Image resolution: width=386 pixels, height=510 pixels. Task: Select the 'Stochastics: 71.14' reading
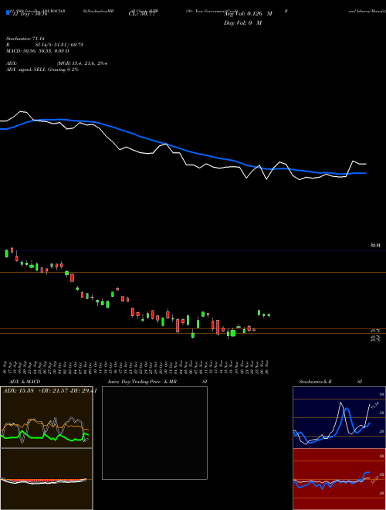coord(25,39)
